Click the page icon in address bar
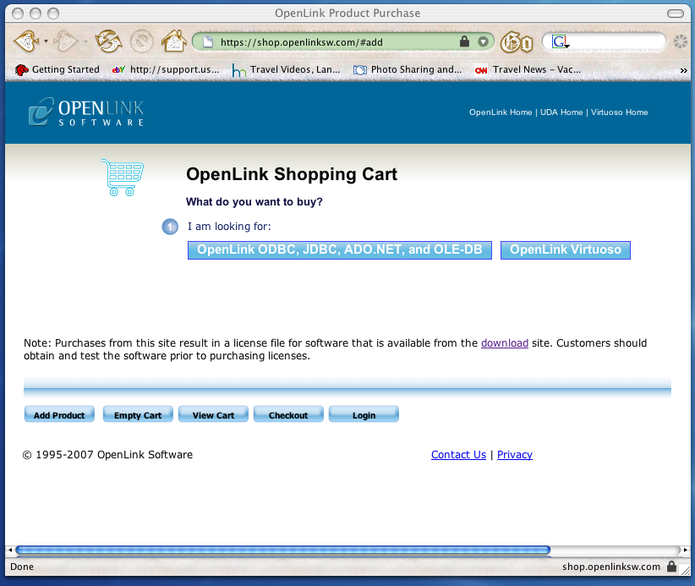This screenshot has height=586, width=695. coord(207,42)
